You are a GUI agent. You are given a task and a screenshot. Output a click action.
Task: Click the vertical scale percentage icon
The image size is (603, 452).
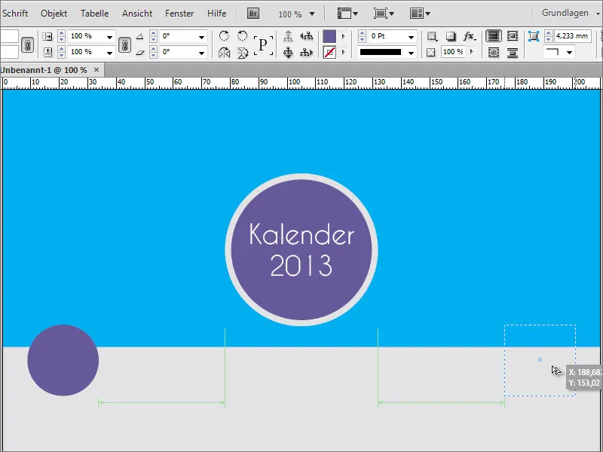click(47, 52)
